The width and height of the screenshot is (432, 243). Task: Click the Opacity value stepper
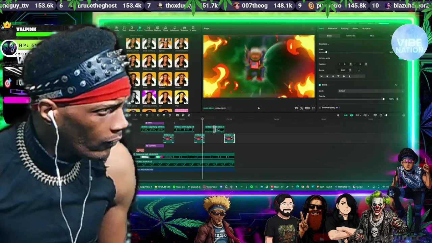click(397, 99)
